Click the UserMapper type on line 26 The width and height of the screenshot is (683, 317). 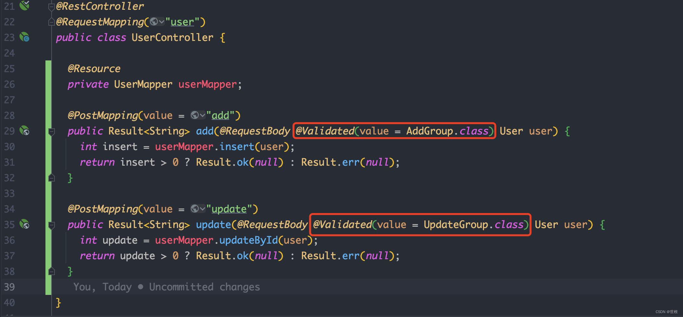pos(143,84)
